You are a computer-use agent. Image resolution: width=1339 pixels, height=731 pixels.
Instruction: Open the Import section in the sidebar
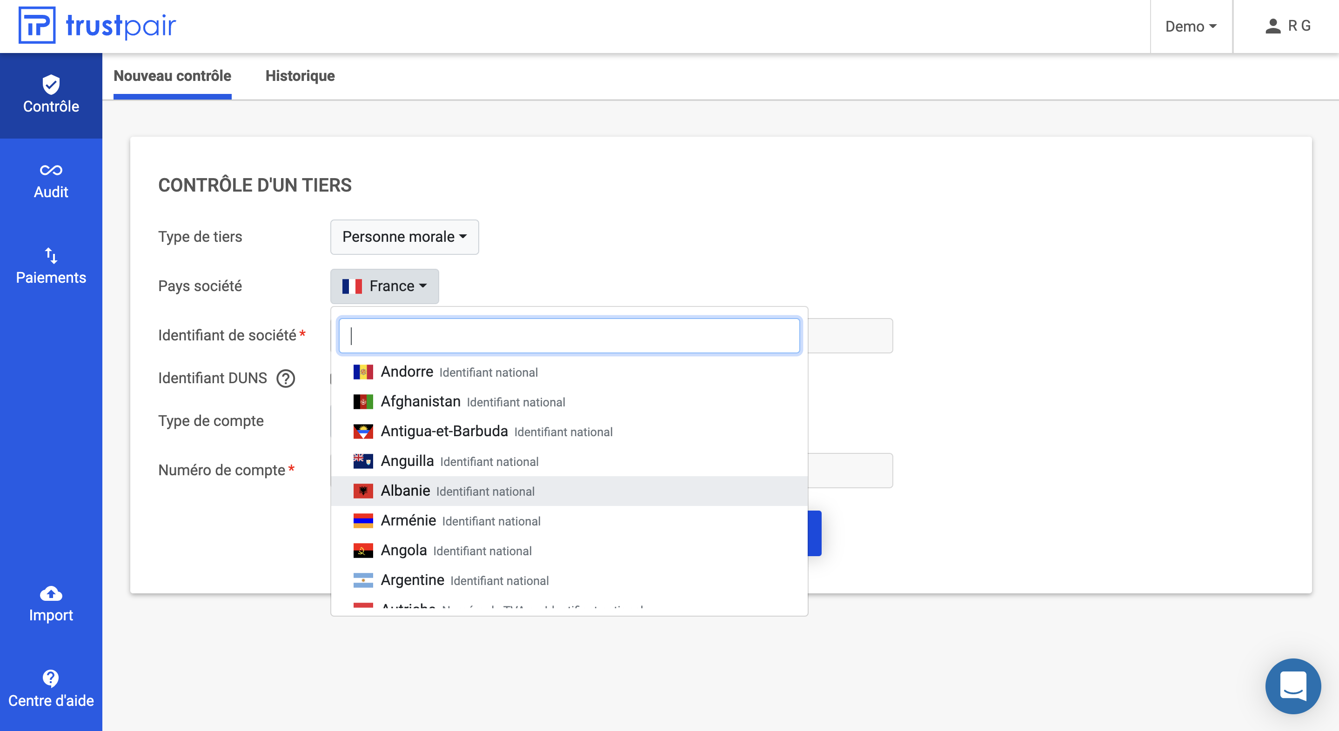click(x=50, y=603)
